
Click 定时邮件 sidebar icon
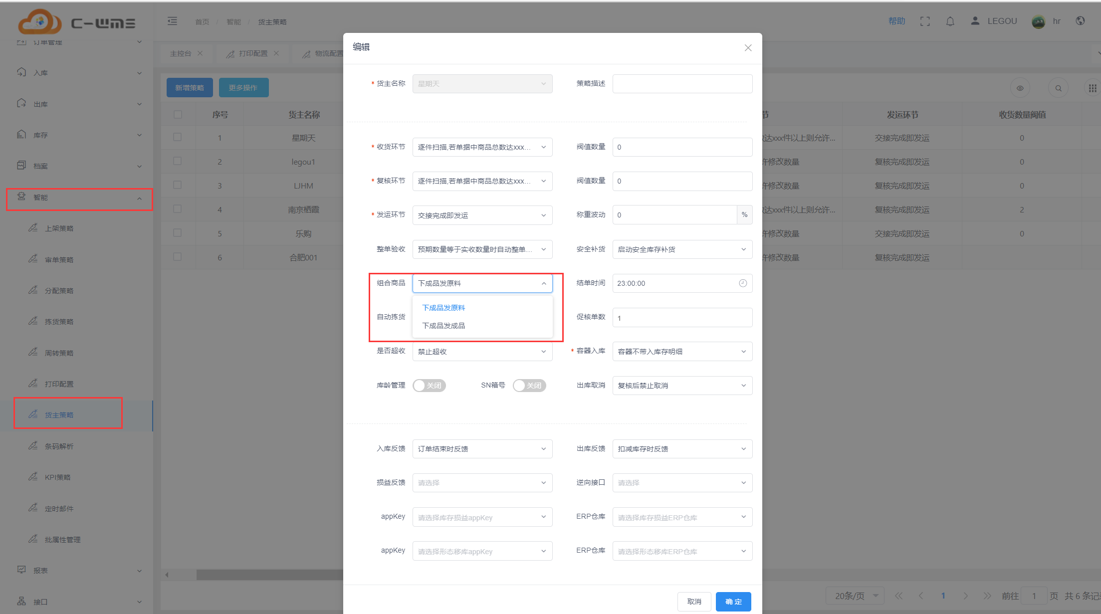pos(33,508)
